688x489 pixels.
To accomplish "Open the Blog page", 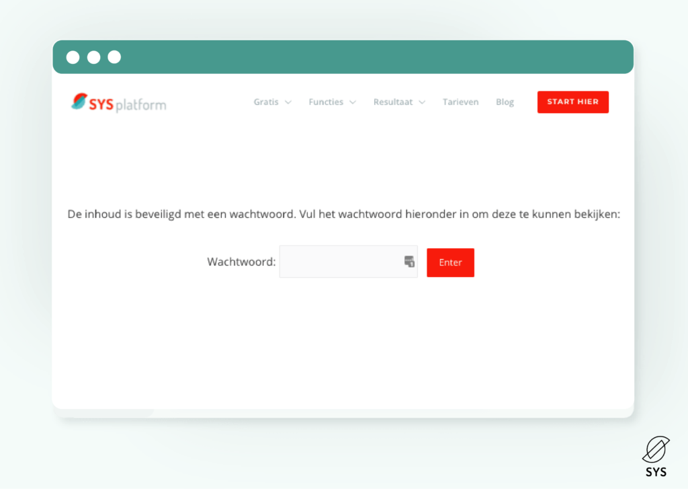I will click(x=505, y=102).
